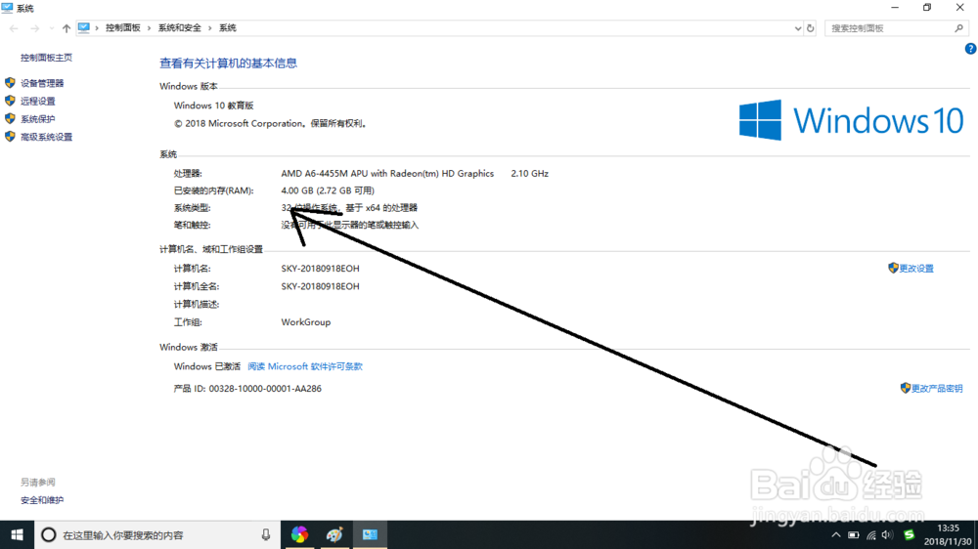Click 更改产品密钥 link
This screenshot has height=549, width=978.
[937, 389]
